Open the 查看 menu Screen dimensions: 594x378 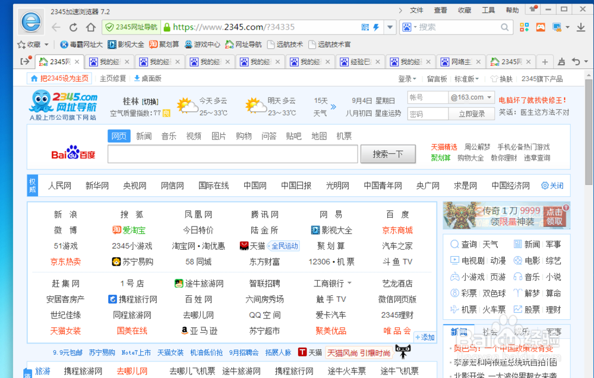(441, 10)
